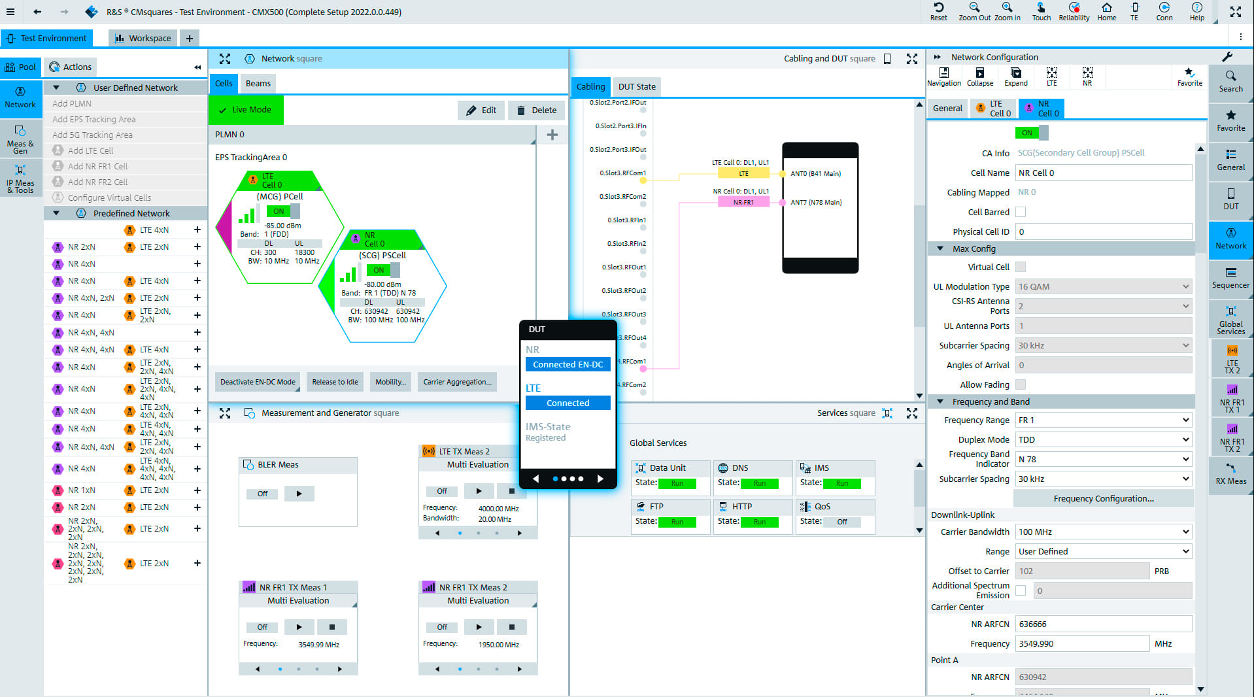Click the Frequency Configuration button
Viewport: 1254px width, 697px height.
click(x=1103, y=498)
